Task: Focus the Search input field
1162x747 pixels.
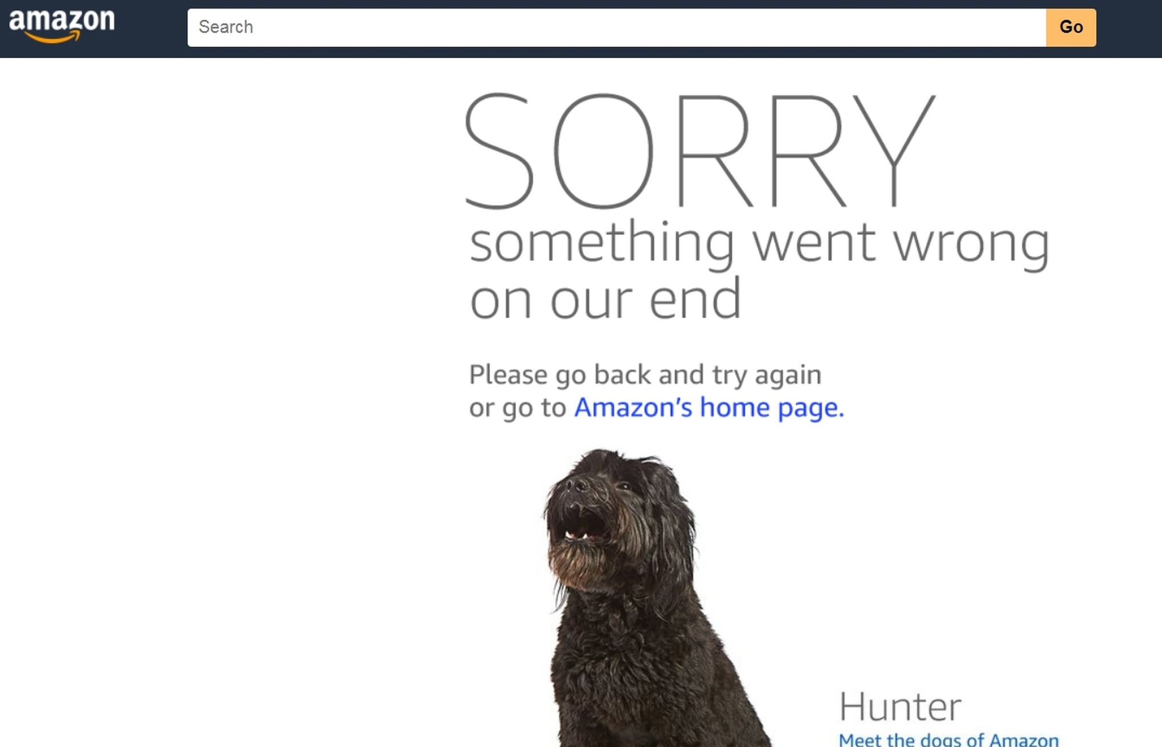Action: click(x=616, y=27)
